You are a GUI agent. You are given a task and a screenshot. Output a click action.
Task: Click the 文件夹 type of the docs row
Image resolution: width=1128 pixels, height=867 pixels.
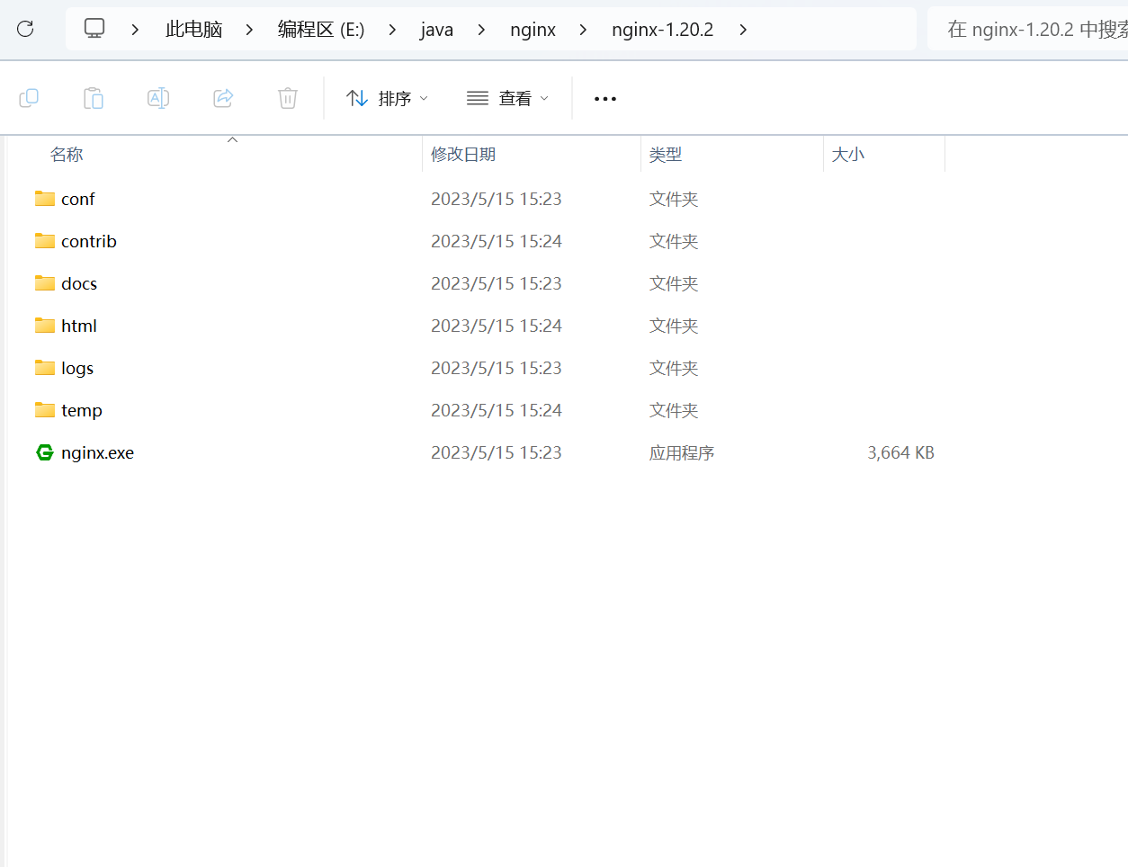pos(674,283)
